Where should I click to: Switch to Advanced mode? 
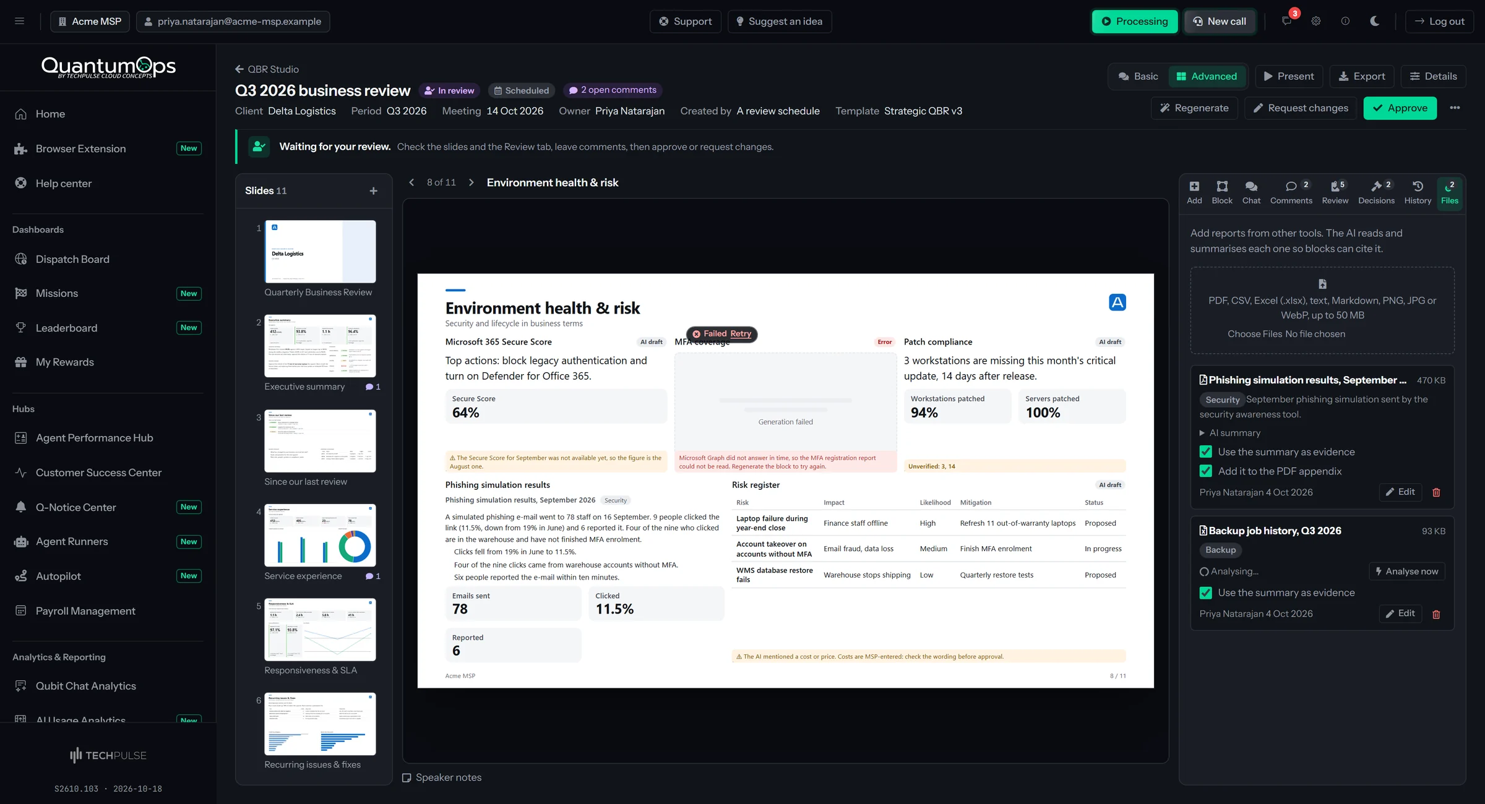click(1207, 77)
